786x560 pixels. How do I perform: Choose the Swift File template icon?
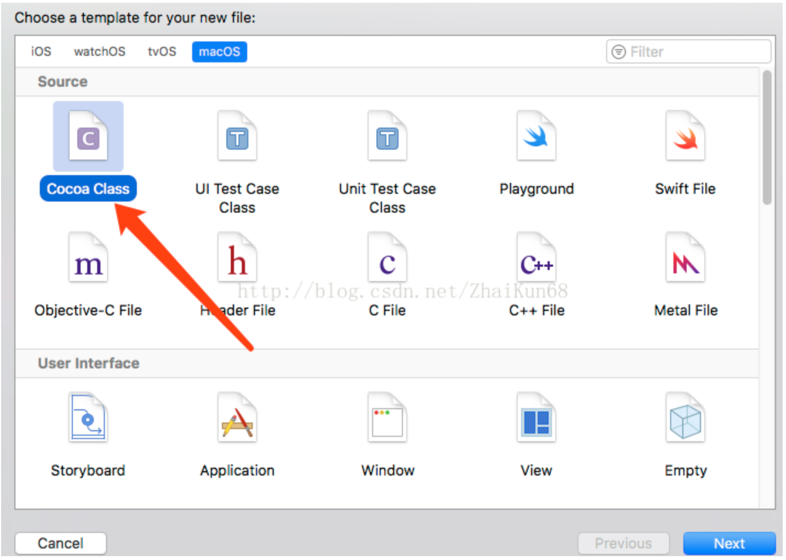click(x=686, y=136)
